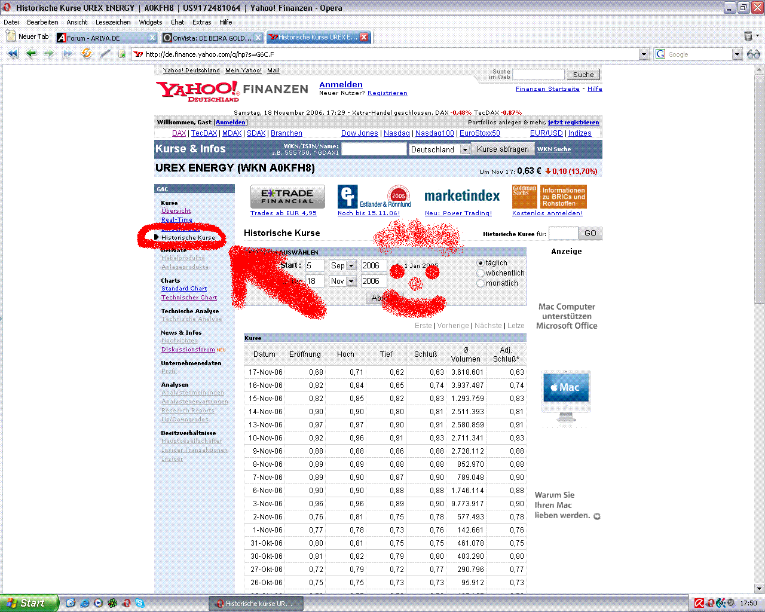Select the täglich radio button
This screenshot has height=612, width=765.
pos(481,263)
